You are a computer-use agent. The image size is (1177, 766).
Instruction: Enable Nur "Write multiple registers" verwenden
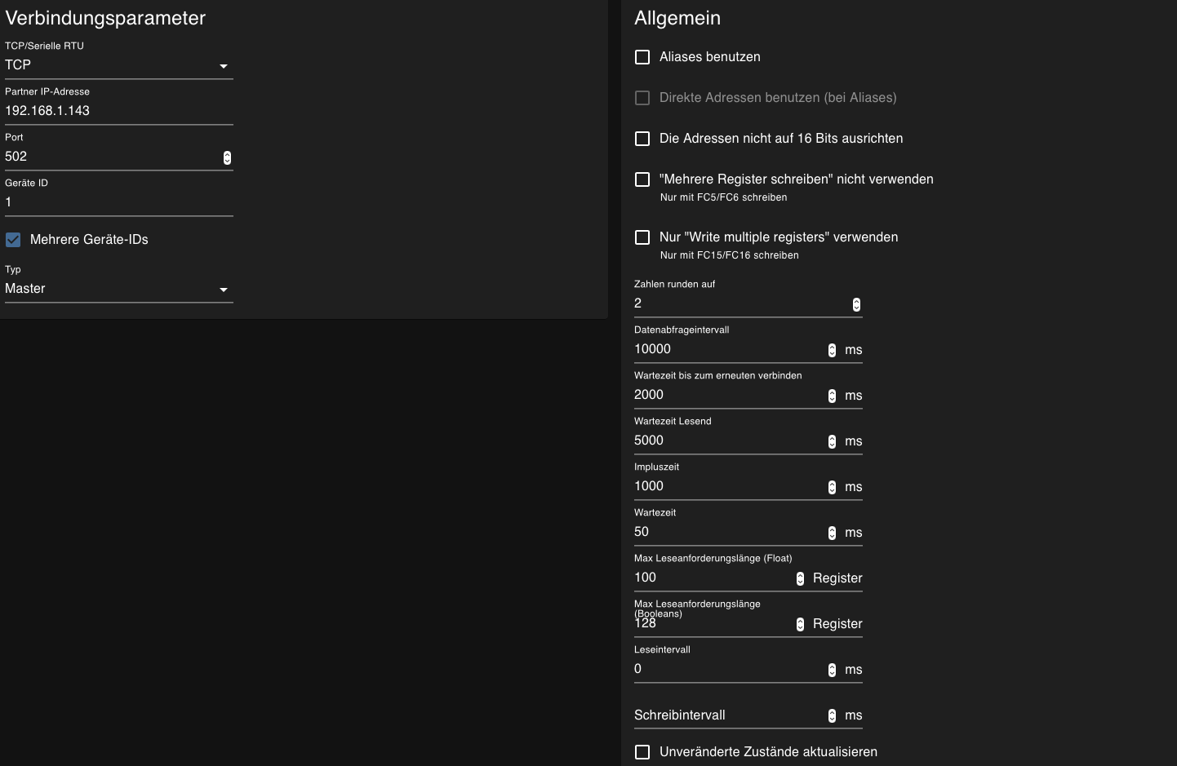[x=642, y=237]
